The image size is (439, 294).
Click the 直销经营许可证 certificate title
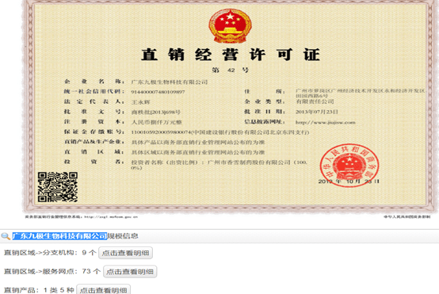(230, 55)
